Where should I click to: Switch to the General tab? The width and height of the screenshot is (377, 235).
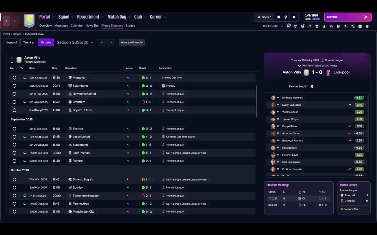[11, 42]
